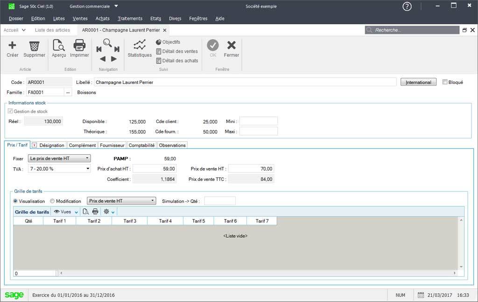Click the OK checkmark icon
The width and height of the screenshot is (478, 302).
(213, 45)
